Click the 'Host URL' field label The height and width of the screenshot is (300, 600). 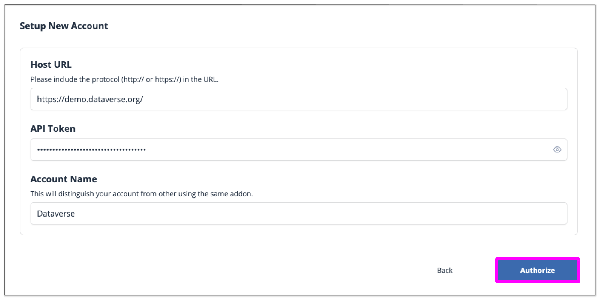(x=51, y=64)
